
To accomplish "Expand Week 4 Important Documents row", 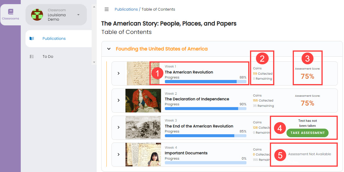I will 118,154.
